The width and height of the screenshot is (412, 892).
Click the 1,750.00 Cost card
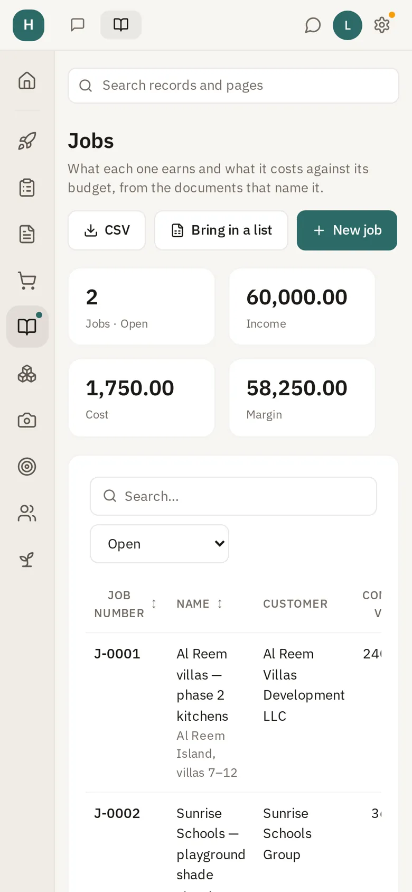point(142,398)
